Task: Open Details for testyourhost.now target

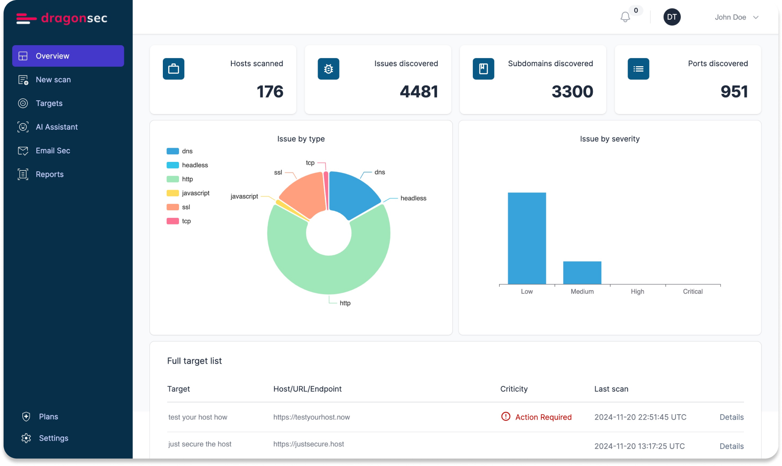Action: pyautogui.click(x=731, y=417)
